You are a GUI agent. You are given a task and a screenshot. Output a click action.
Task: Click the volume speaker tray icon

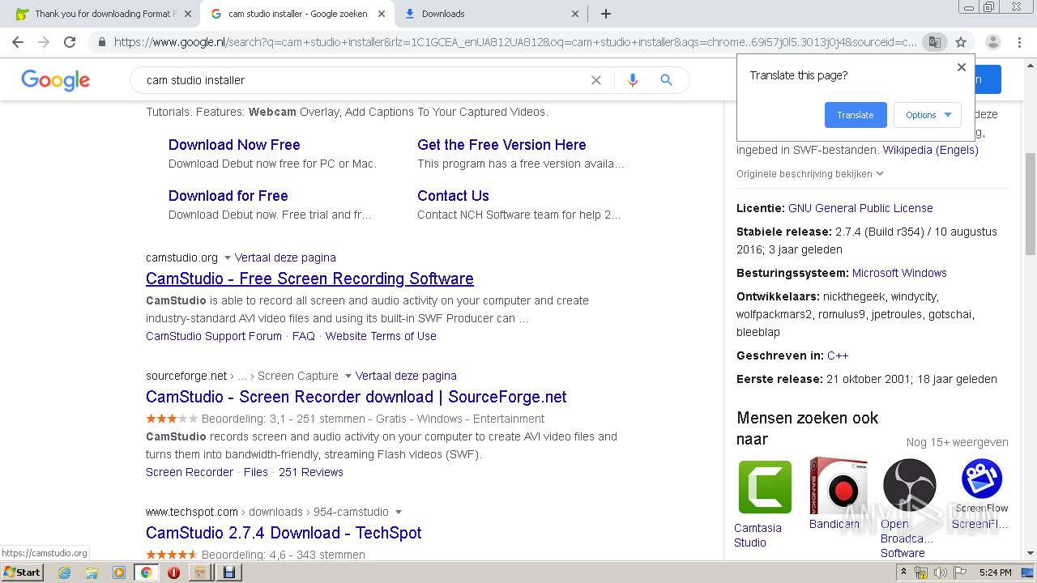click(941, 572)
